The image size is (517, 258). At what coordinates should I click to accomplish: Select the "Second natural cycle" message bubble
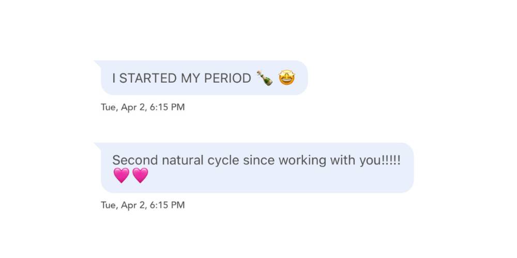257,168
